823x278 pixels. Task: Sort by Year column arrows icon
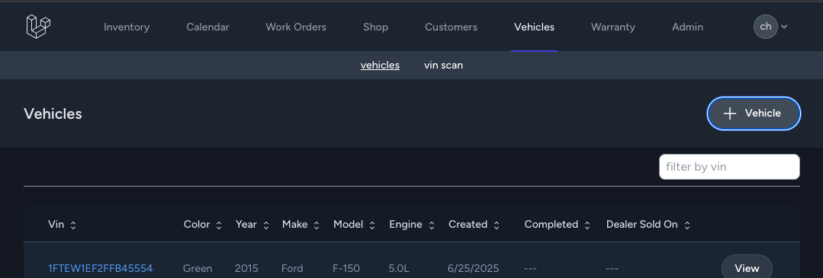coord(266,225)
